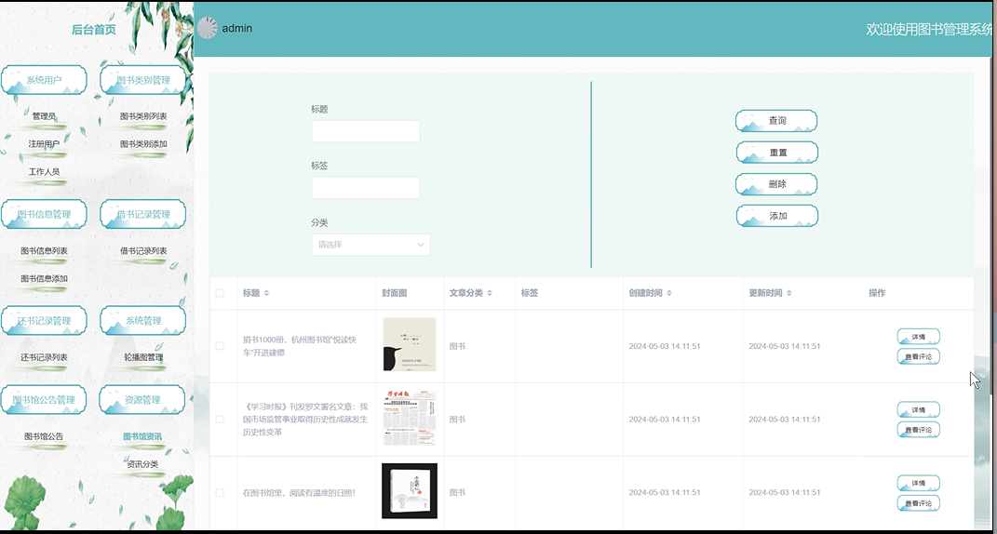Click 欢迎使用图书管理系统 header text

click(x=929, y=29)
